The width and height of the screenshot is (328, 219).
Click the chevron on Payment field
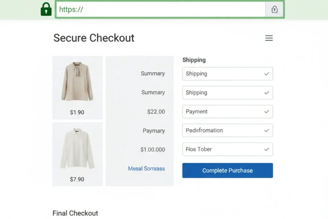(x=266, y=112)
